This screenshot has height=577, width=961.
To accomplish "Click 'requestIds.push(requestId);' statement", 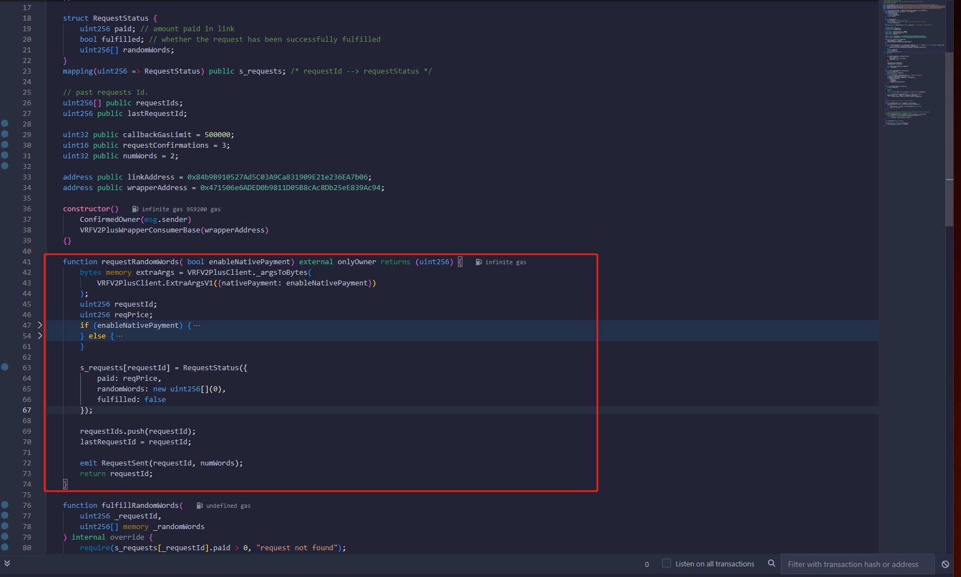I will (x=138, y=431).
